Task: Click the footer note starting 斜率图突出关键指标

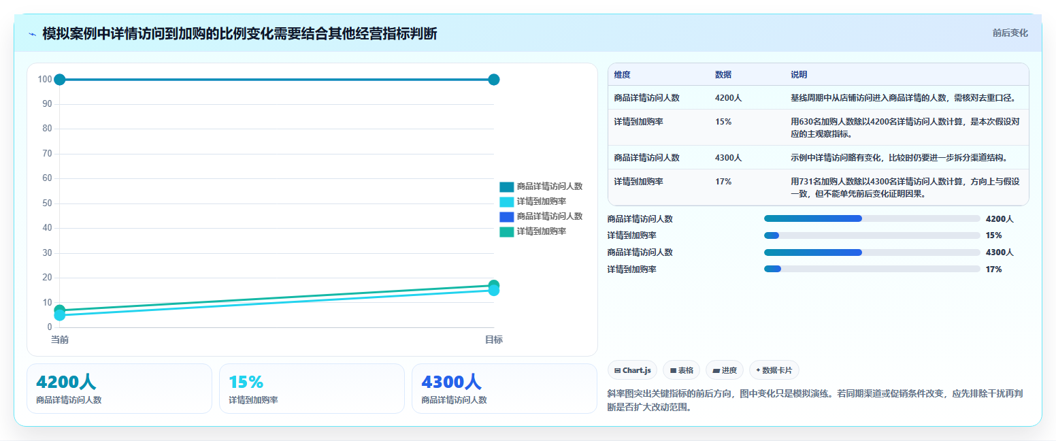Action: coord(815,400)
